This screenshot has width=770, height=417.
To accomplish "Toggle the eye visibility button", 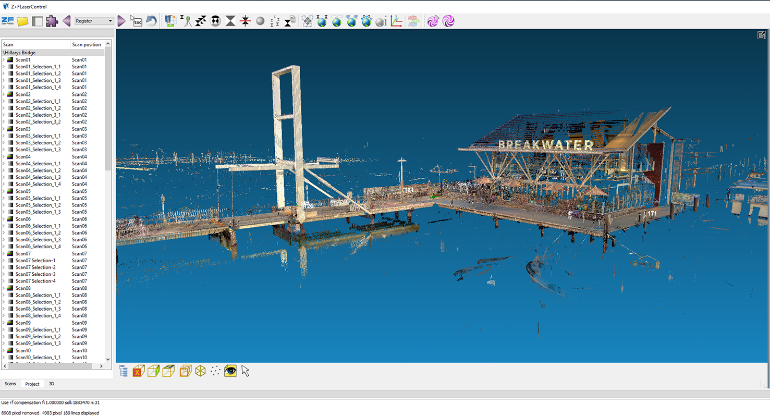I will tap(230, 371).
